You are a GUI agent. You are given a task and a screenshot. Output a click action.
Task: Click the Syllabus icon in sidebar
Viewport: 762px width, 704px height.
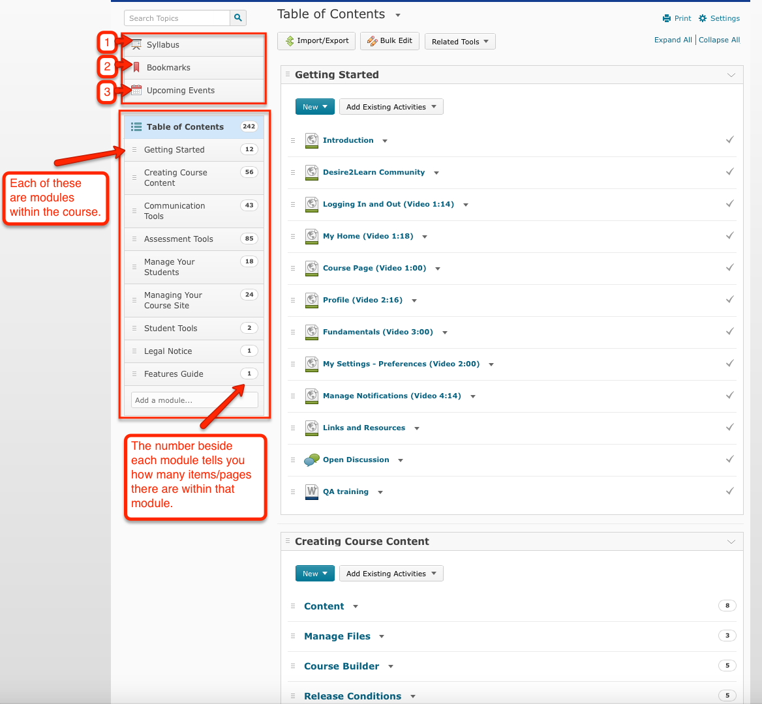137,45
